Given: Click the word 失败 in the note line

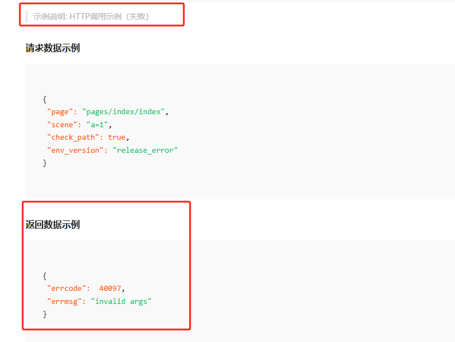Looking at the screenshot, I should (138, 16).
